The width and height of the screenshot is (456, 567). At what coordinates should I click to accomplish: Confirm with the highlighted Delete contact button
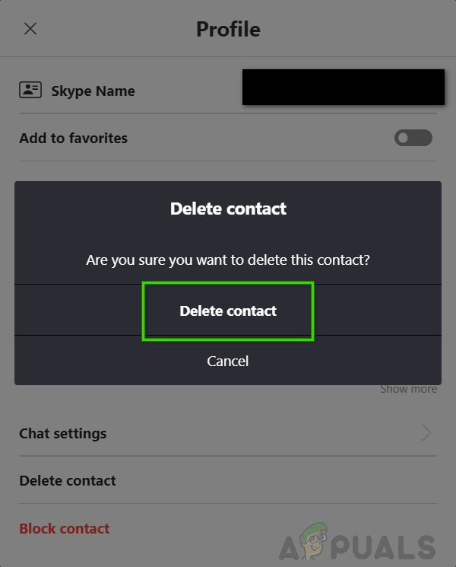click(228, 311)
